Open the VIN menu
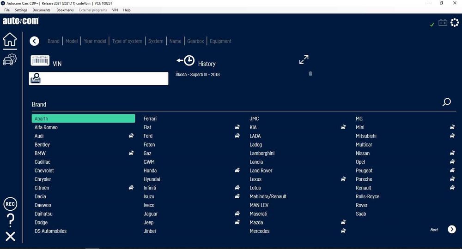This screenshot has height=249, width=462. click(x=115, y=10)
